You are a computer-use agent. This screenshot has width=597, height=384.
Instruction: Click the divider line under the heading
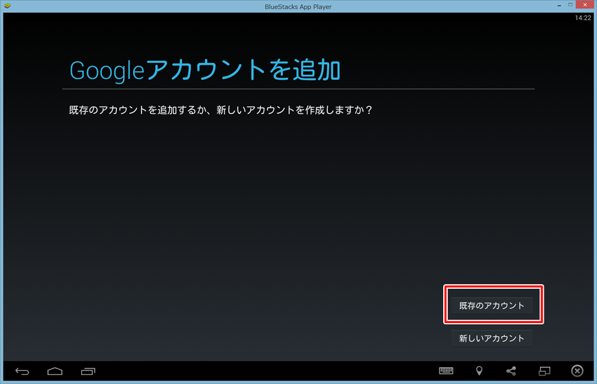tap(298, 89)
